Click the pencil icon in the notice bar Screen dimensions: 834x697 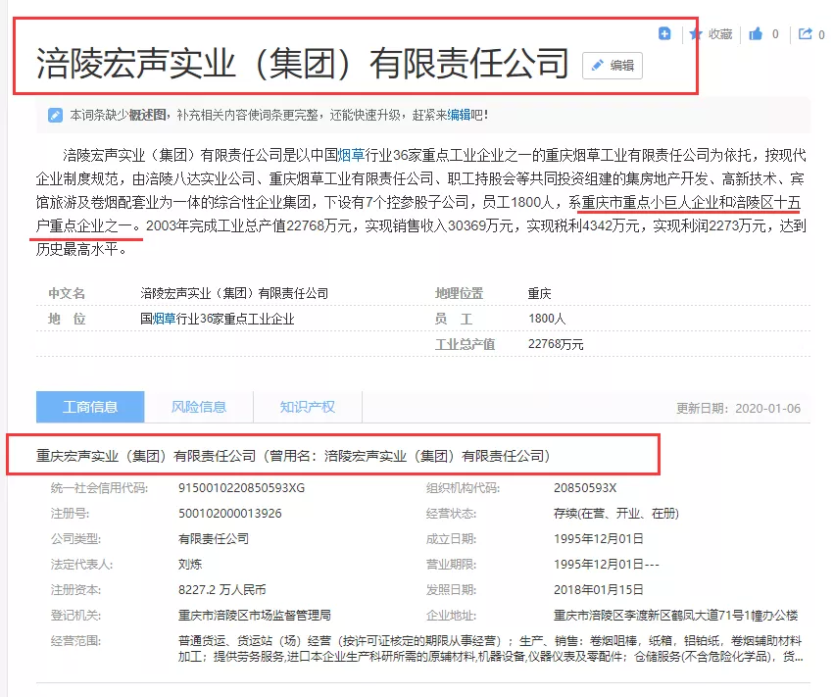tap(55, 115)
